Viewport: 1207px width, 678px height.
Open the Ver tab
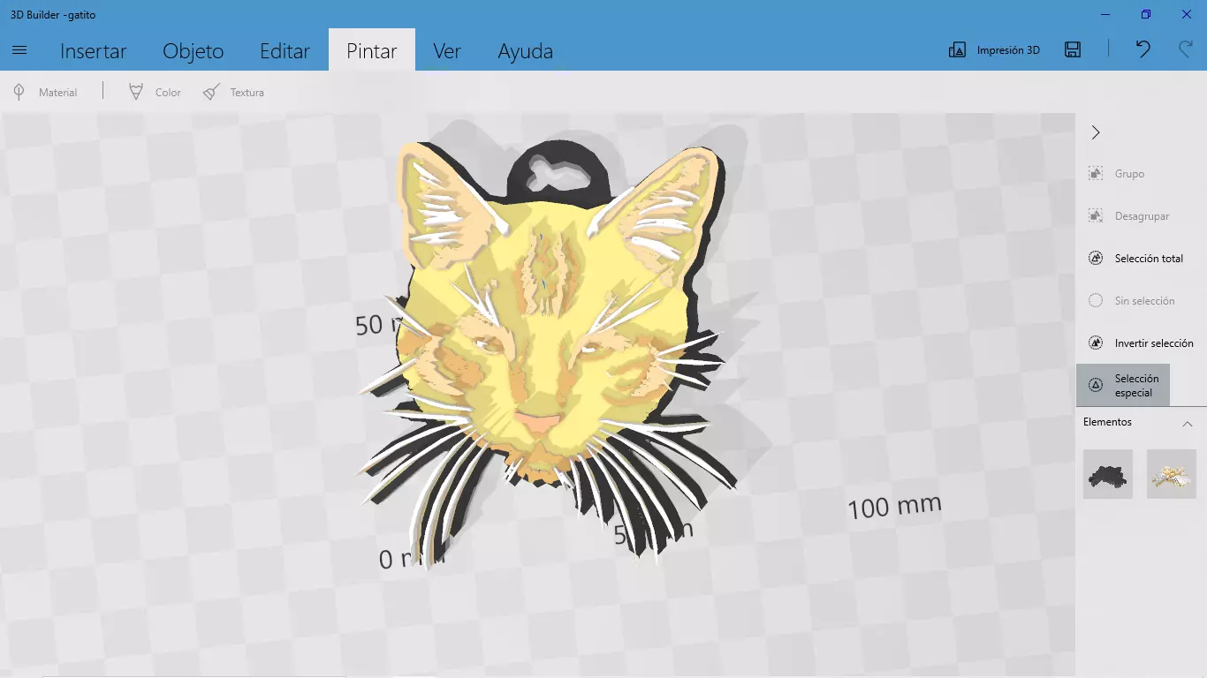[446, 51]
